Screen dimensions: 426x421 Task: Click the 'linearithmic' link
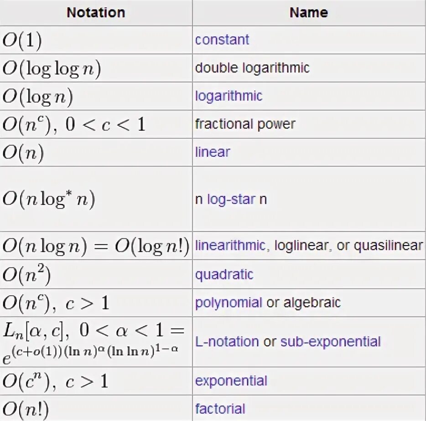pyautogui.click(x=230, y=246)
